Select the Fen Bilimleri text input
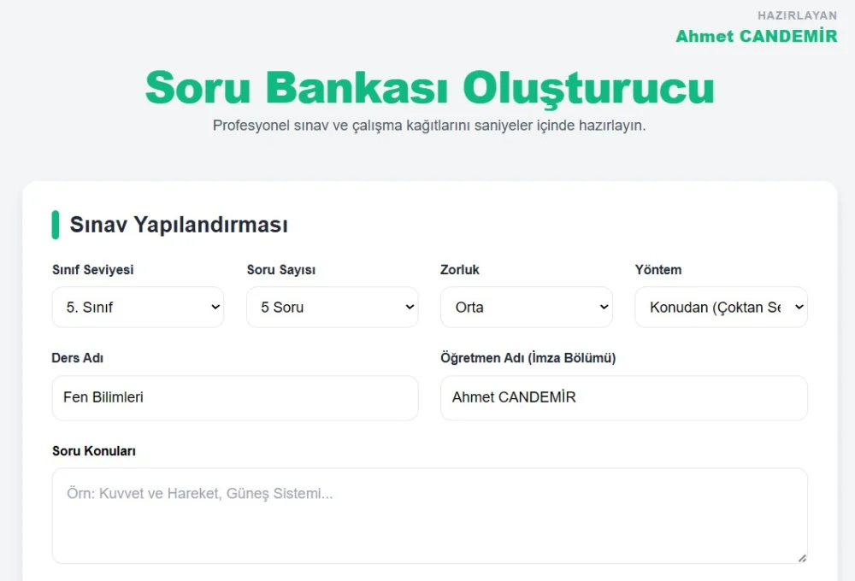Screen dimensions: 855x581 (234, 397)
